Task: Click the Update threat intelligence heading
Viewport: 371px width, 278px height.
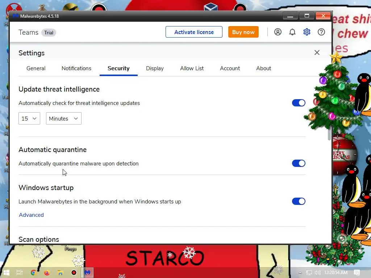Action: click(x=59, y=89)
